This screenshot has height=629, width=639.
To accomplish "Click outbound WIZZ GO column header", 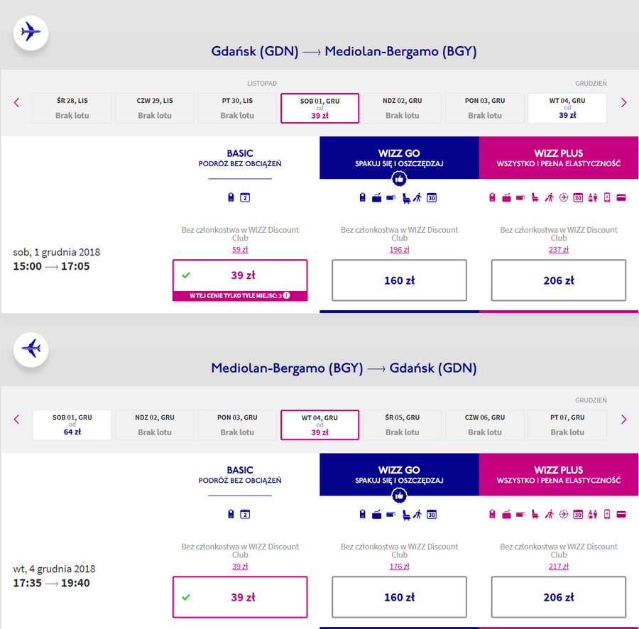I will pos(399,158).
